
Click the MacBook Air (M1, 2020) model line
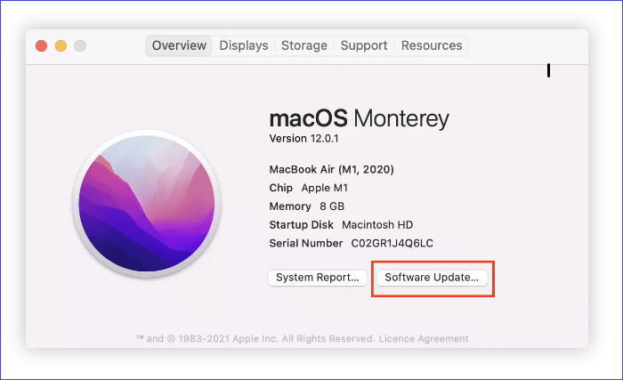tap(331, 169)
